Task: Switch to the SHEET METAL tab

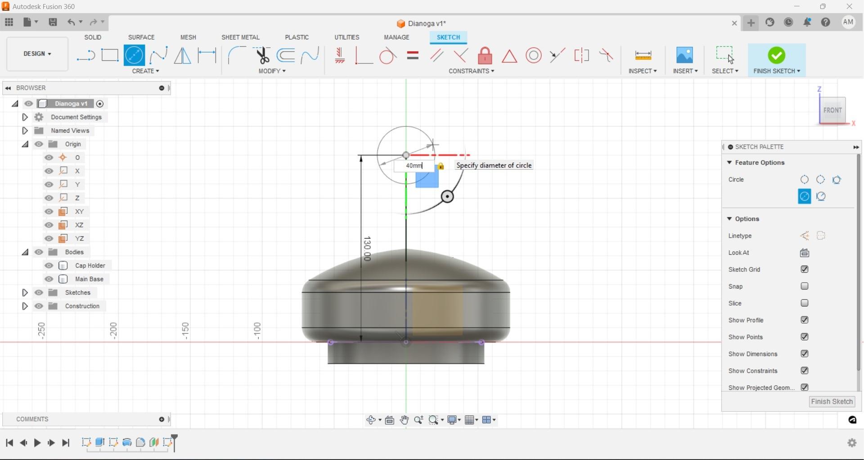Action: tap(241, 37)
